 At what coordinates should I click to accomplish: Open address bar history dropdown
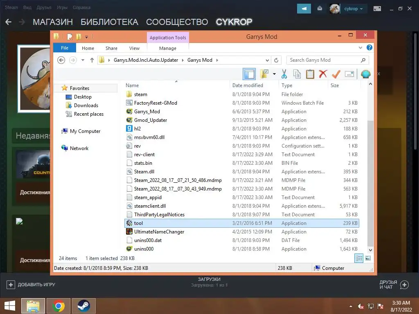tap(267, 61)
